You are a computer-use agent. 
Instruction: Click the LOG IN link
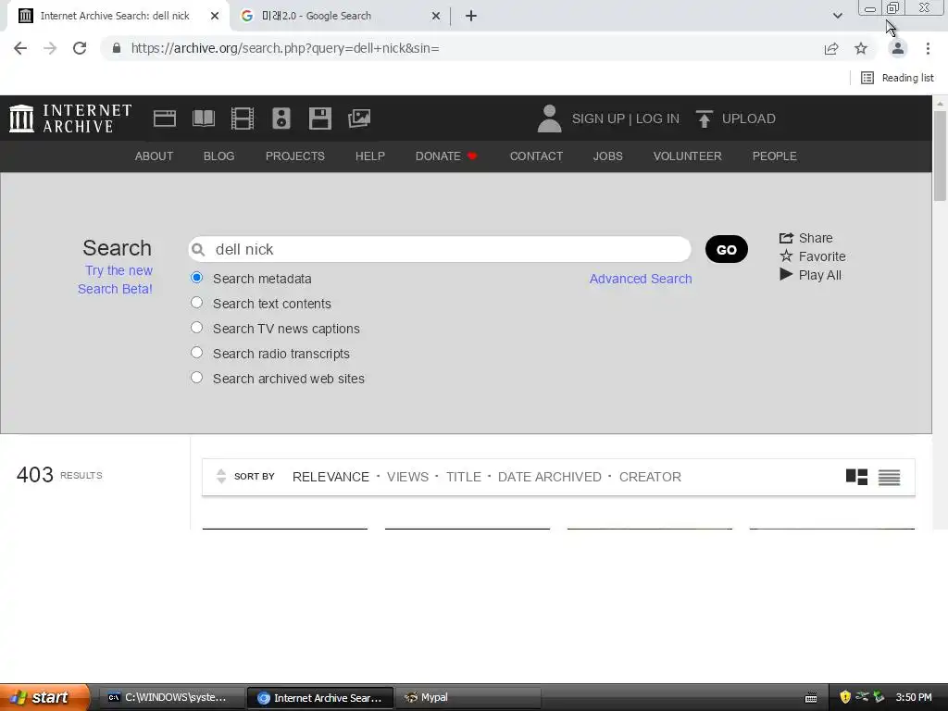tap(657, 118)
